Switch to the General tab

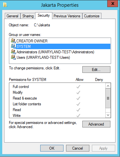[12, 16]
